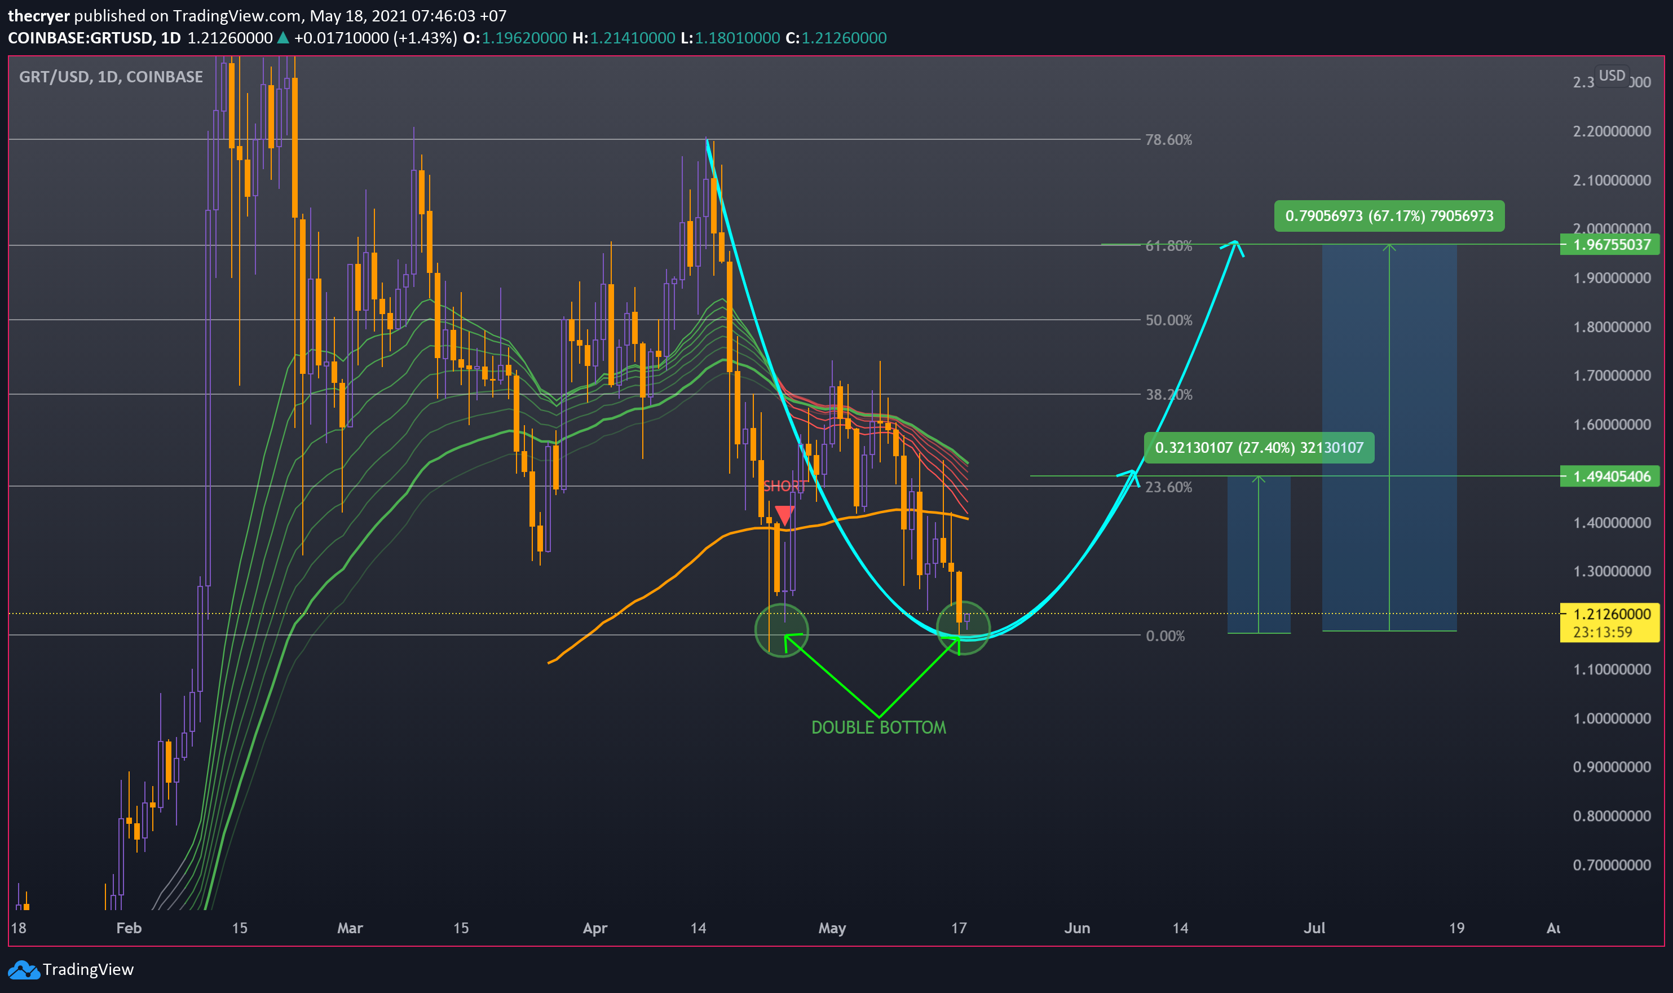Click the 38.20% Fibonacci level label
The image size is (1673, 993).
point(1169,395)
